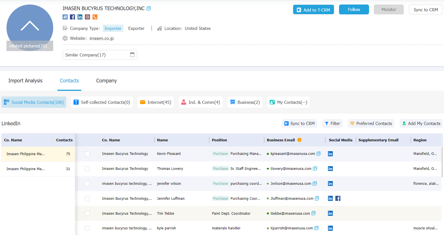
Task: Show Social Media Contacts(106)
Action: pyautogui.click(x=34, y=102)
